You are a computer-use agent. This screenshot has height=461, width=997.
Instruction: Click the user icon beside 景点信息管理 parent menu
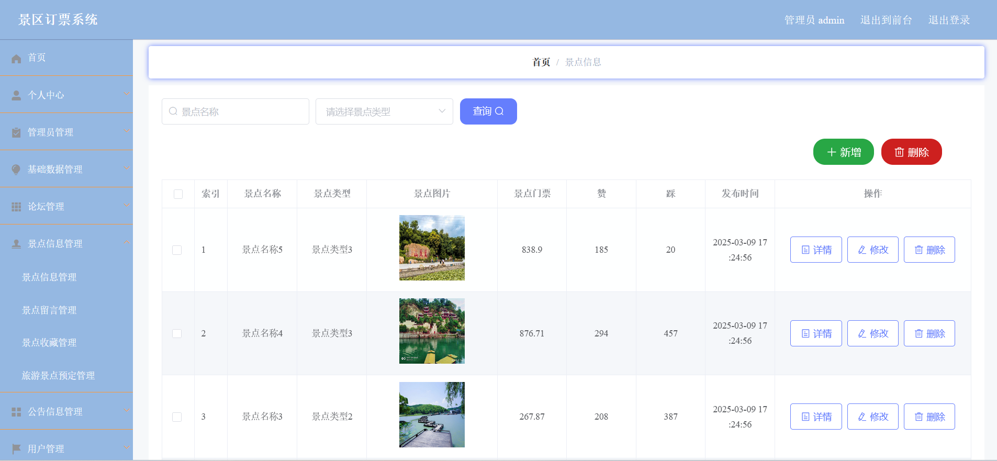[x=16, y=244]
